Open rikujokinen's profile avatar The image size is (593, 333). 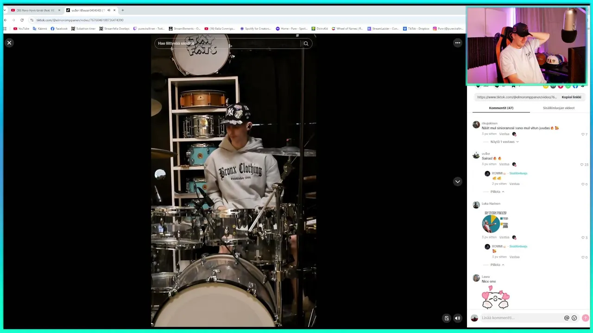click(476, 125)
